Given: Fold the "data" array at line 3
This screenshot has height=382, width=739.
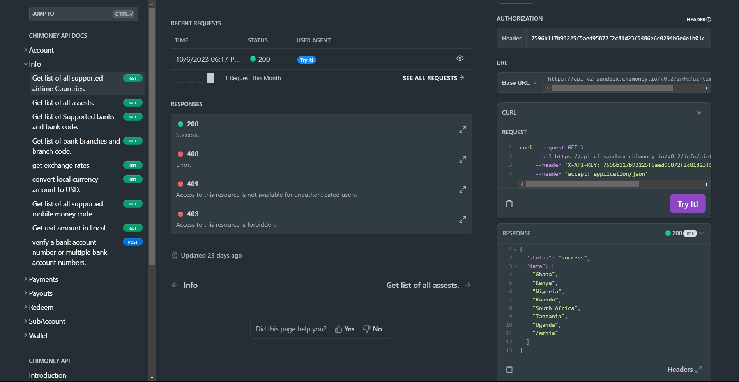Looking at the screenshot, I should (515, 266).
